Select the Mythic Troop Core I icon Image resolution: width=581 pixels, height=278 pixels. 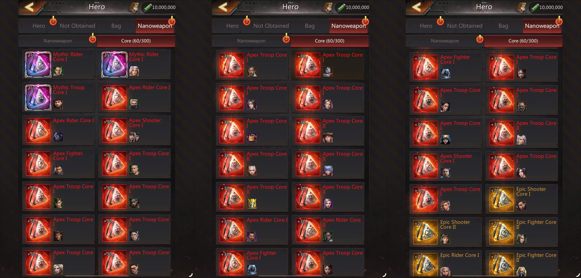(38, 97)
